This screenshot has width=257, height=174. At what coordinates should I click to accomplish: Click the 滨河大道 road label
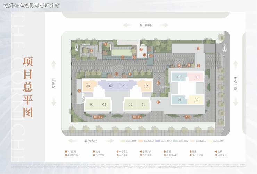pos(91,141)
